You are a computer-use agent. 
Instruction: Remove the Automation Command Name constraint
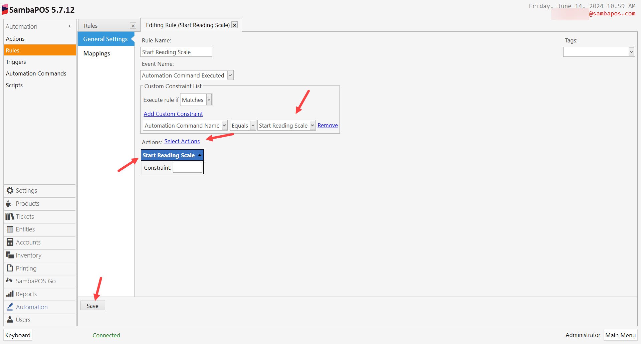pos(328,125)
